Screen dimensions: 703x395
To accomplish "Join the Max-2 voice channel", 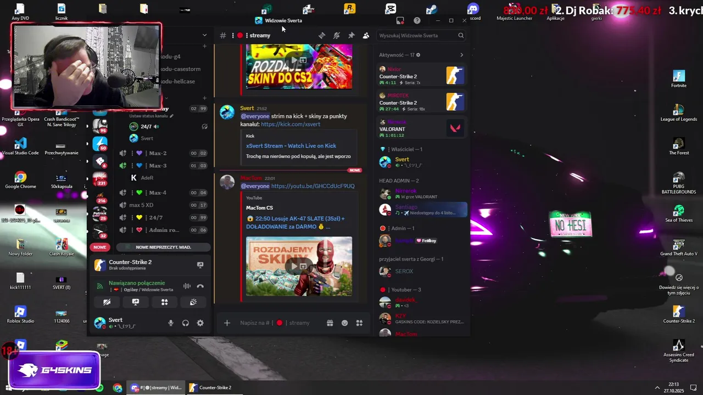I will pos(164,153).
